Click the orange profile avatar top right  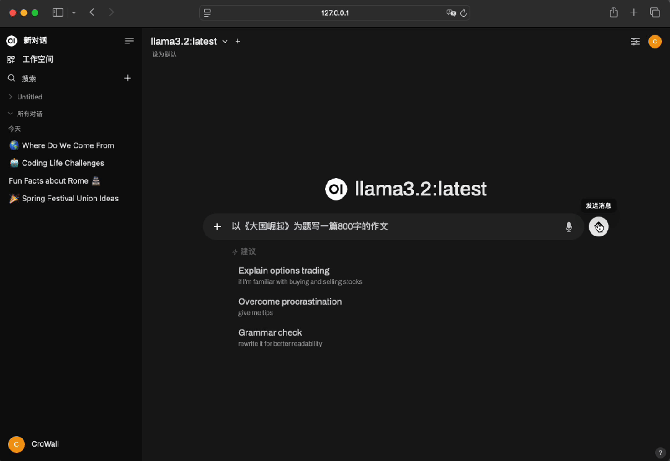654,42
